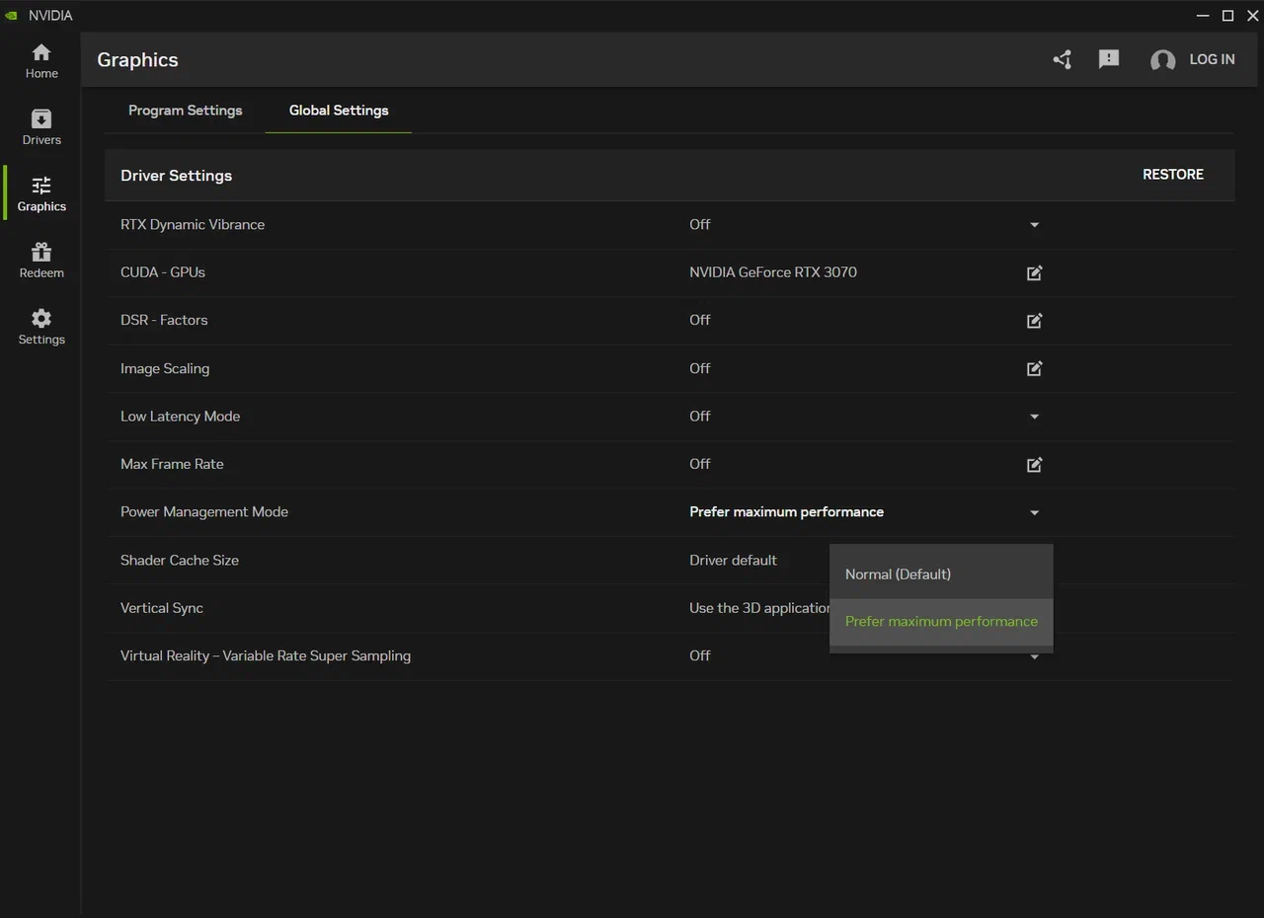Choose Prefer maximum performance option
Image resolution: width=1264 pixels, height=918 pixels.
(941, 622)
